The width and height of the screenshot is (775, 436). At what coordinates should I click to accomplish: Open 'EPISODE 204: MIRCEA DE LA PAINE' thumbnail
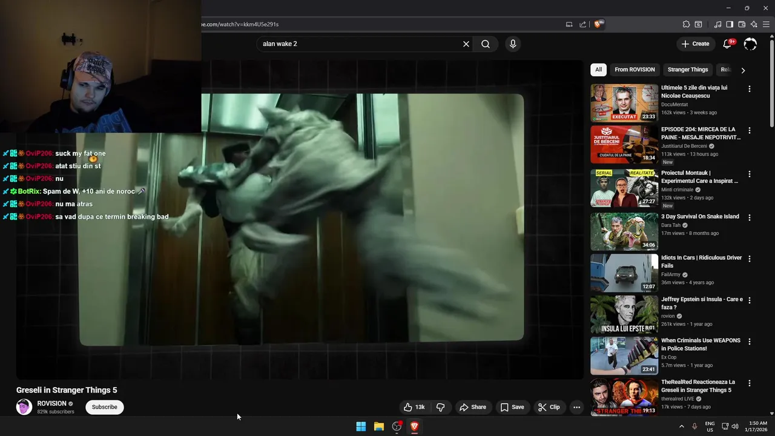tap(624, 145)
